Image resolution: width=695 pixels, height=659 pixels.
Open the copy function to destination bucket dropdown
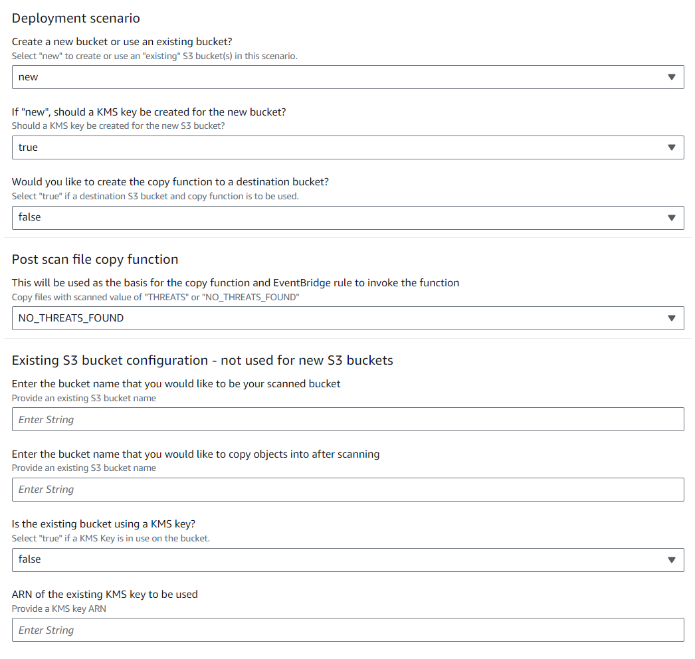tap(347, 218)
